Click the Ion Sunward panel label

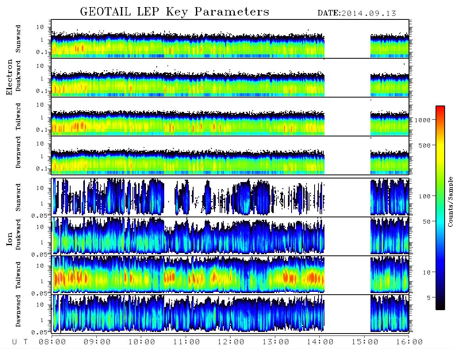pos(18,197)
